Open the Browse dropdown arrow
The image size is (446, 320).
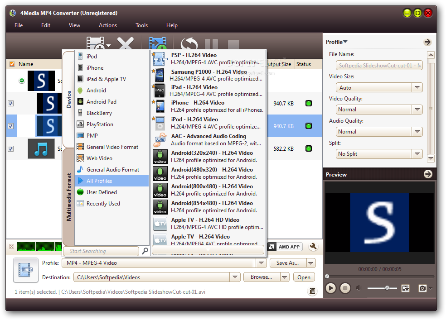285,277
